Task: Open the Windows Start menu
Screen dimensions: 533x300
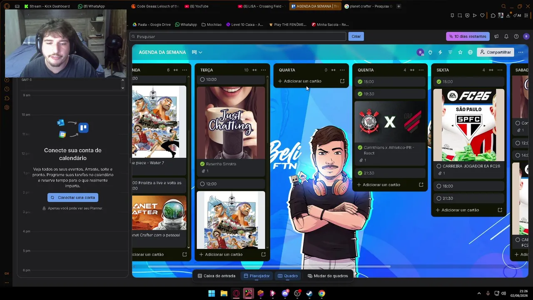Action: click(212, 293)
